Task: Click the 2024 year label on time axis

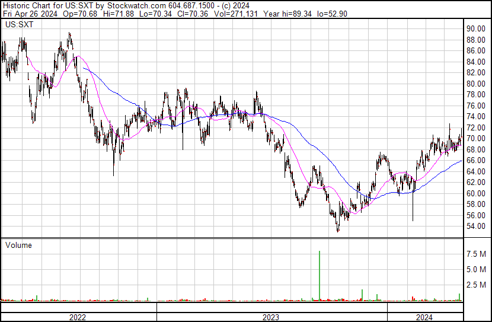Action: pos(424,317)
